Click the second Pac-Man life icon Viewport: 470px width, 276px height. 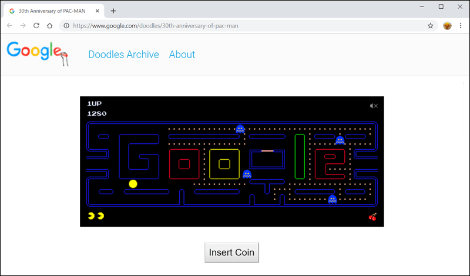point(100,216)
